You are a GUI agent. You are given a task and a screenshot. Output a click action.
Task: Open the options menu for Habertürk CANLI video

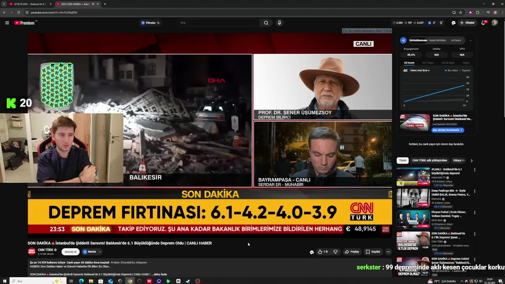pyautogui.click(x=475, y=170)
